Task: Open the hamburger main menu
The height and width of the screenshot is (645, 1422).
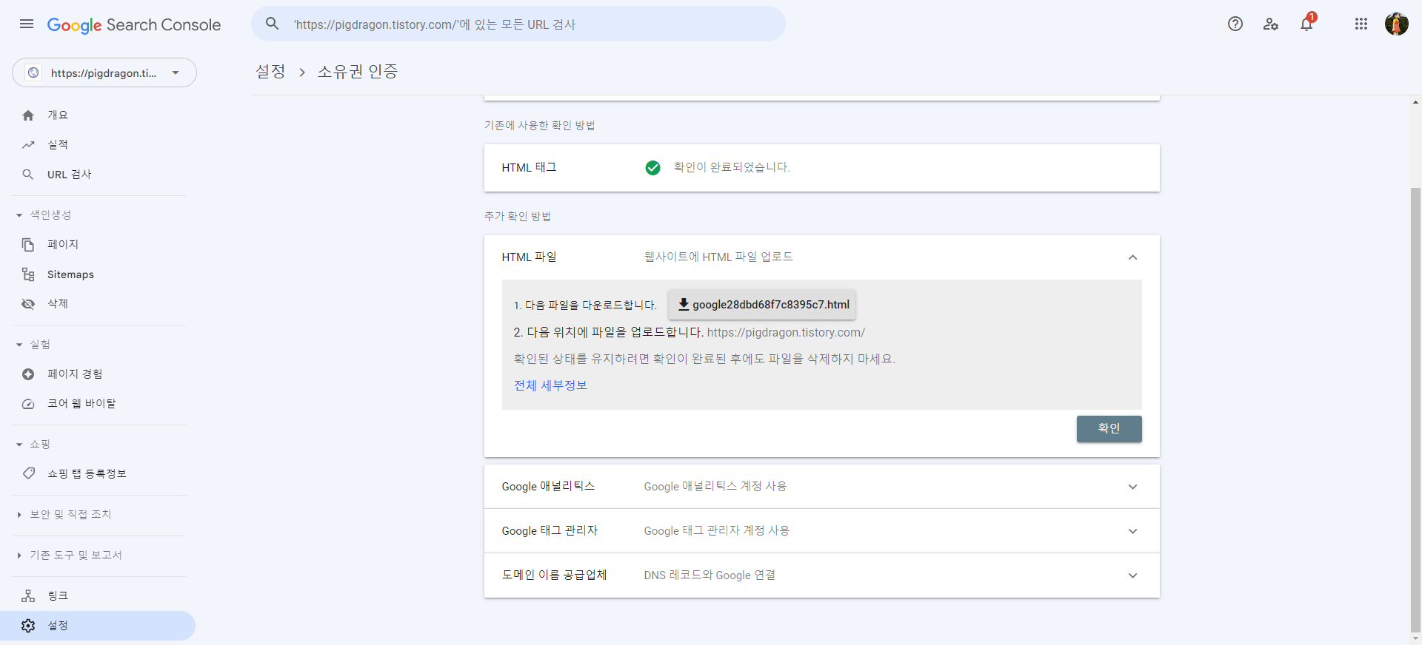Action: pos(27,24)
